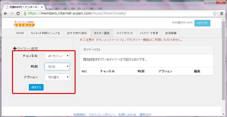Open 決済情報 menu item
Screen dimensions: 227x117
(x=171, y=33)
